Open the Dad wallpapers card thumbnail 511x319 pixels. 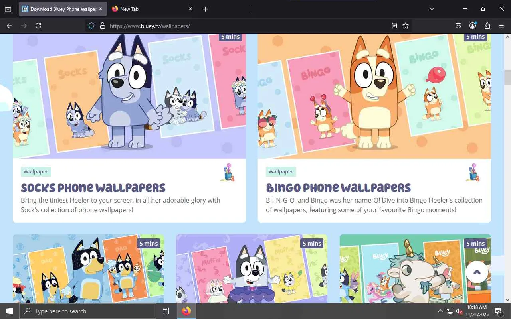[x=88, y=269]
